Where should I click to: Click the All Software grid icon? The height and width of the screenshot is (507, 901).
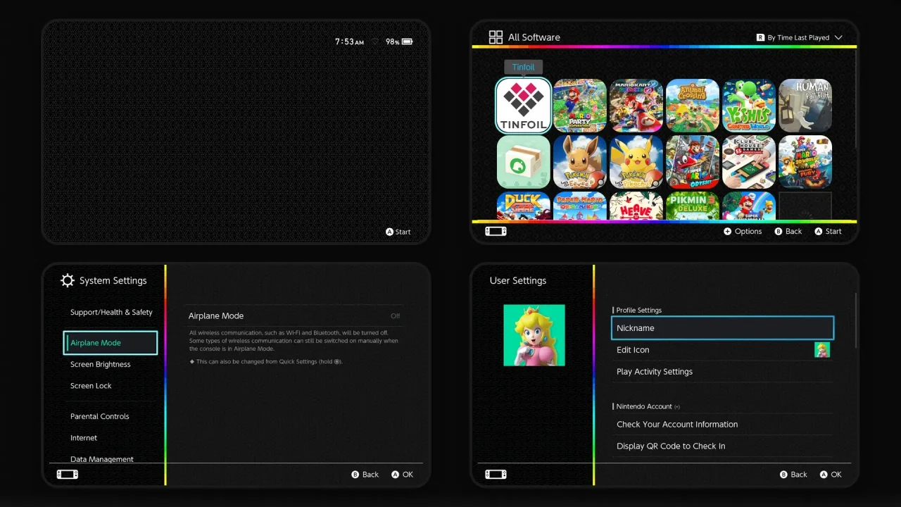click(496, 37)
